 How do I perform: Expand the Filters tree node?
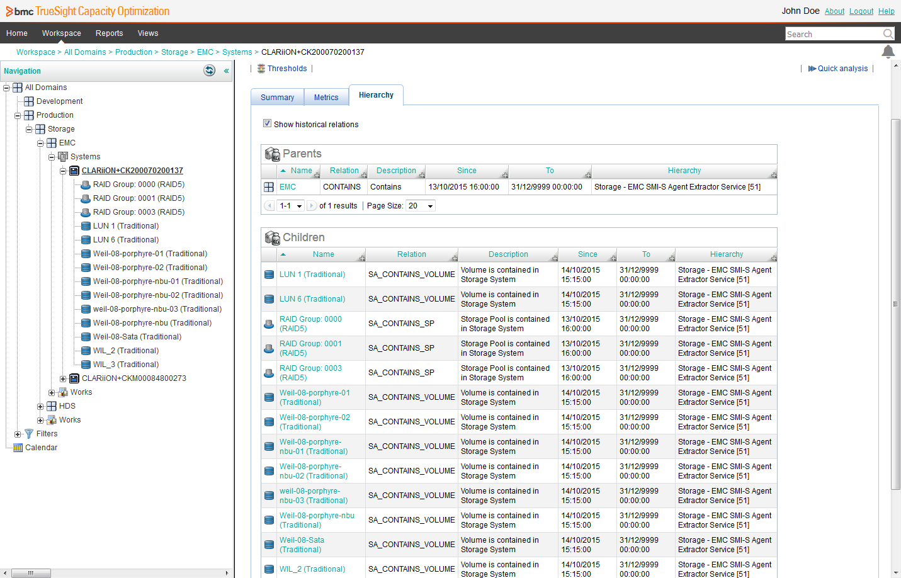(x=18, y=434)
